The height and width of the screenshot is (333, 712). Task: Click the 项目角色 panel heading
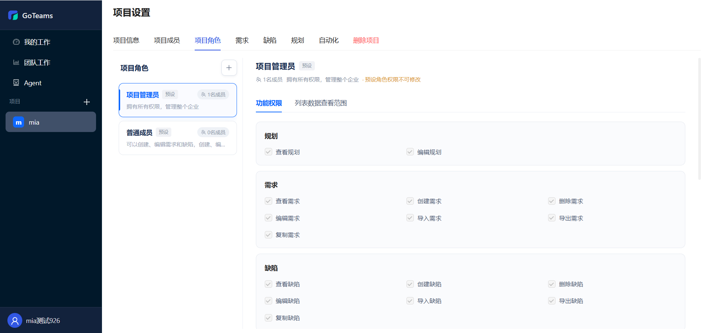(x=134, y=68)
